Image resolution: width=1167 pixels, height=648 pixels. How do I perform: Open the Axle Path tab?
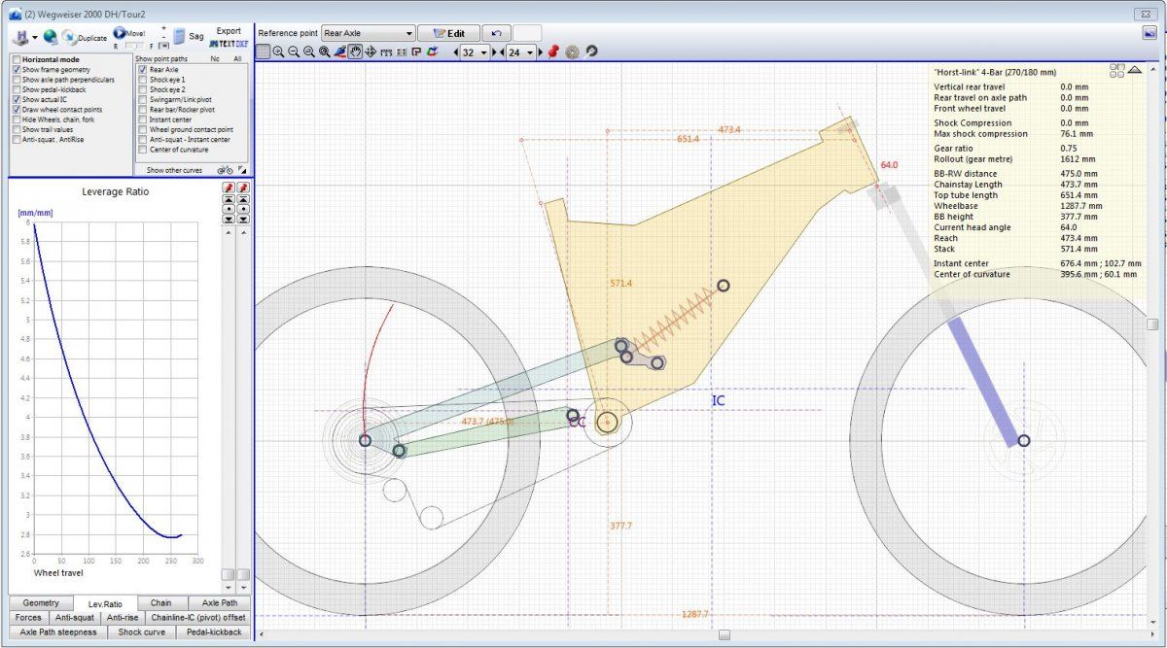[x=219, y=602]
